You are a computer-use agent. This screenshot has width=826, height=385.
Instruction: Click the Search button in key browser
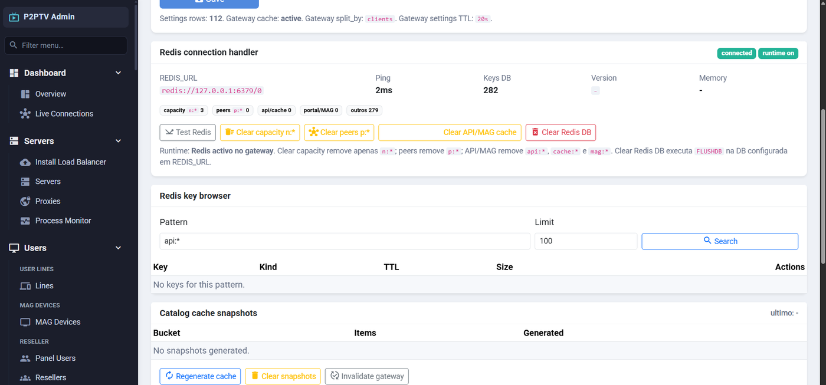click(x=720, y=241)
